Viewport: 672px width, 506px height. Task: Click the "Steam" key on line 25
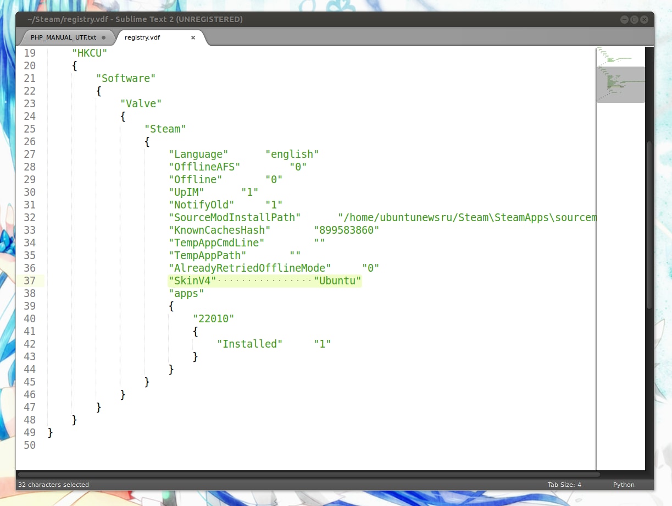(x=165, y=129)
